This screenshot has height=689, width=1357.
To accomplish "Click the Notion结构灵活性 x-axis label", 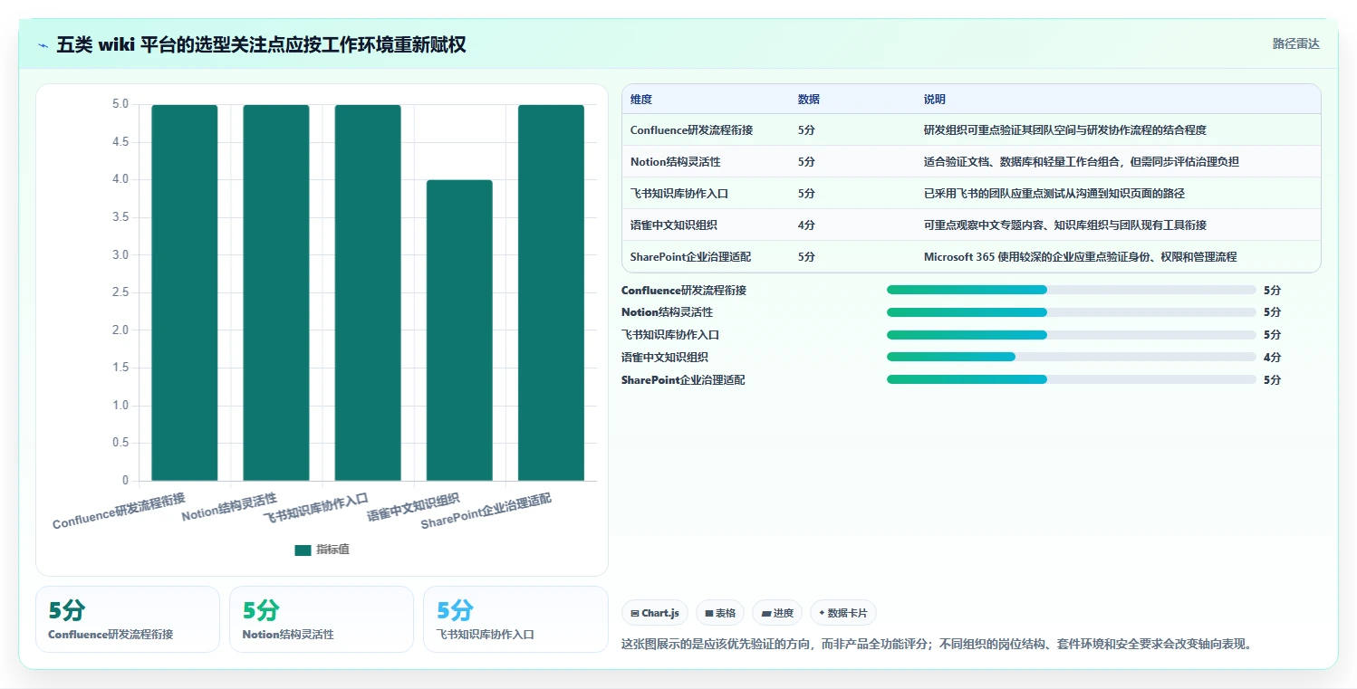I will click(x=230, y=508).
